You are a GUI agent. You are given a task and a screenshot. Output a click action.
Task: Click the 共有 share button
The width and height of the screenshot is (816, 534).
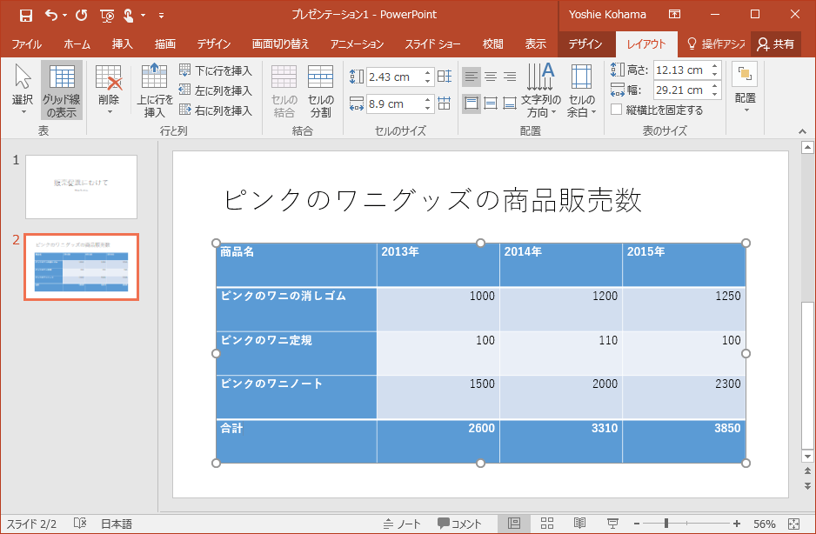(x=776, y=44)
